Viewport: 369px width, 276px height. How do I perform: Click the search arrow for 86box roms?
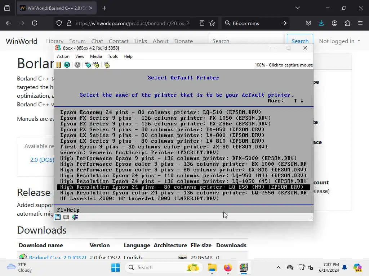284,23
